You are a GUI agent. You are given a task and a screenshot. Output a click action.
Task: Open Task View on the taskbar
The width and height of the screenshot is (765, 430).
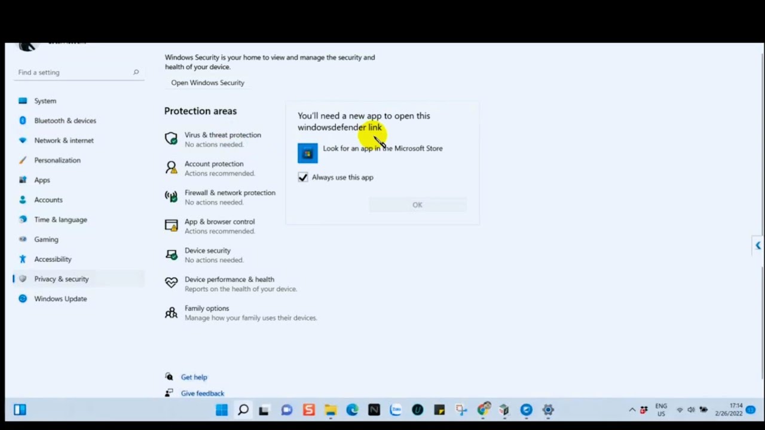click(x=264, y=410)
